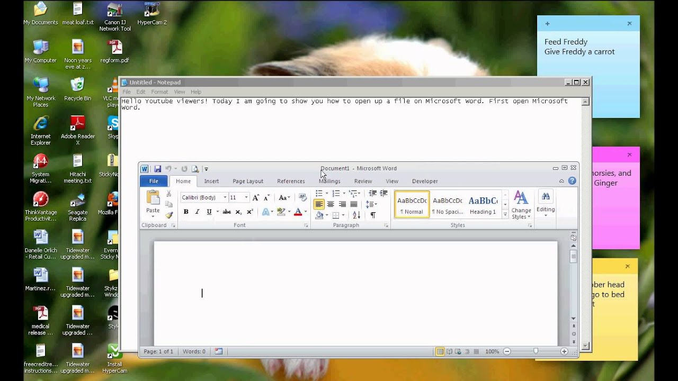Image resolution: width=678 pixels, height=381 pixels.
Task: Open Word Help question mark icon
Action: click(x=572, y=181)
